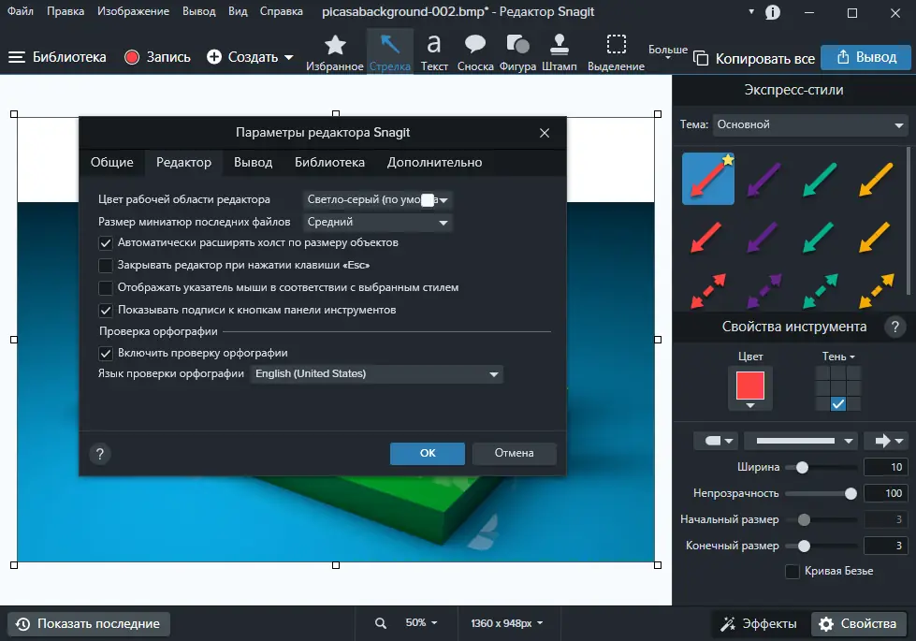
Task: Expand the Создать dropdown arrow
Action: 288,57
